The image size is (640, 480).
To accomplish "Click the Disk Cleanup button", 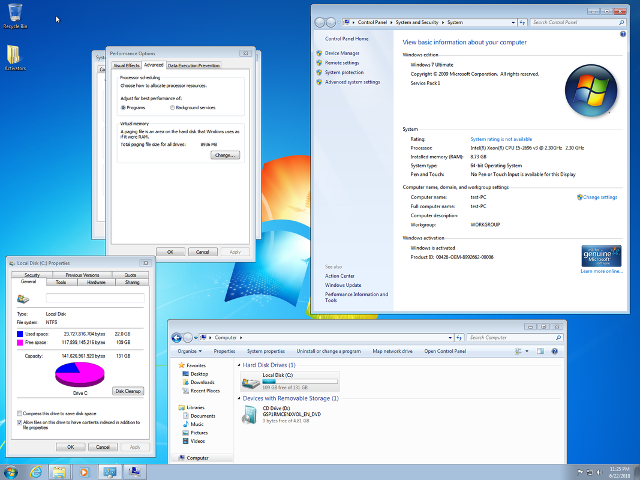I will click(128, 391).
